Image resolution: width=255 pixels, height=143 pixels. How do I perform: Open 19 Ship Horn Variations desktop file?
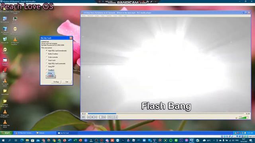click(x=15, y=41)
